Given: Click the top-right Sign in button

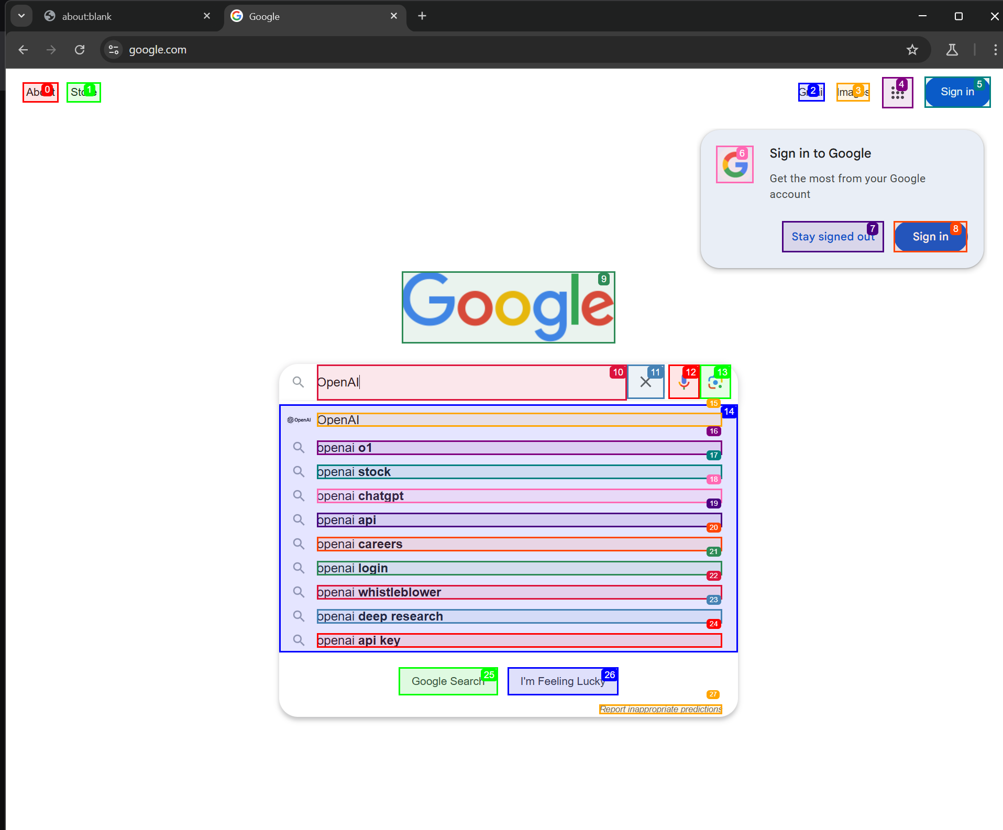Looking at the screenshot, I should (957, 92).
